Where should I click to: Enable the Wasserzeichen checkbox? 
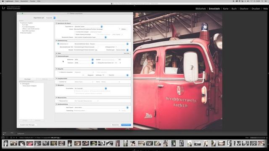[x=58, y=101]
